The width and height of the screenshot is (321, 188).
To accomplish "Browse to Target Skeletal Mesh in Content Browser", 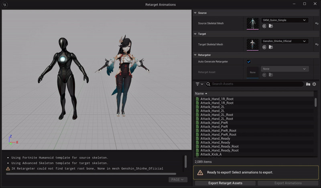I will tap(271, 47).
